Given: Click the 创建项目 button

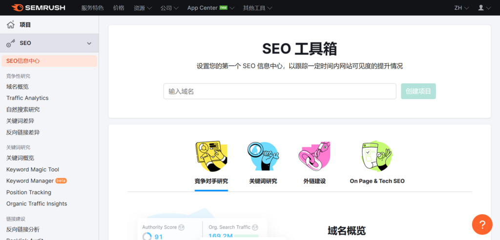Looking at the screenshot, I should pyautogui.click(x=418, y=91).
